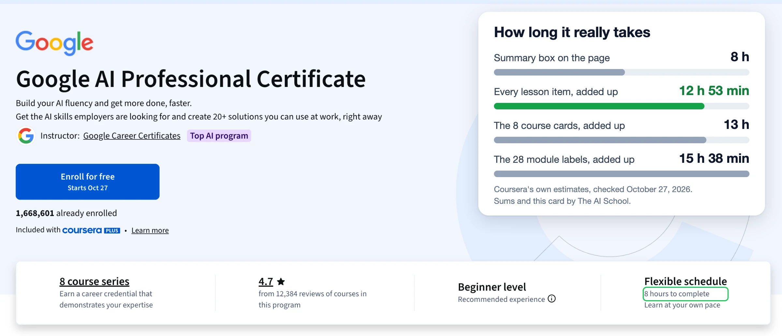Click 'The 28 module labels, added up' label
The width and height of the screenshot is (782, 336).
coord(564,160)
